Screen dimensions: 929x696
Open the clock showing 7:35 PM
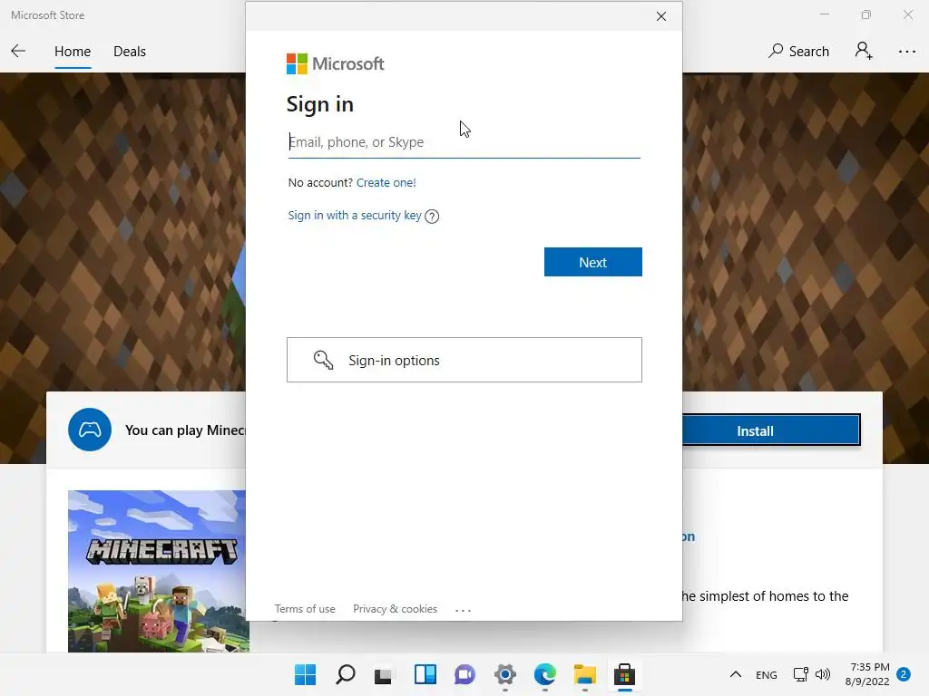[867, 674]
